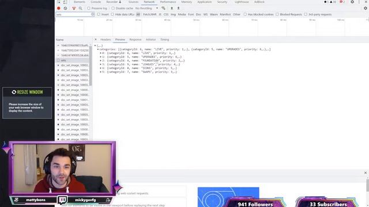This screenshot has width=369, height=207.
Task: Filter requests by Fetch/XHR
Action: click(150, 14)
